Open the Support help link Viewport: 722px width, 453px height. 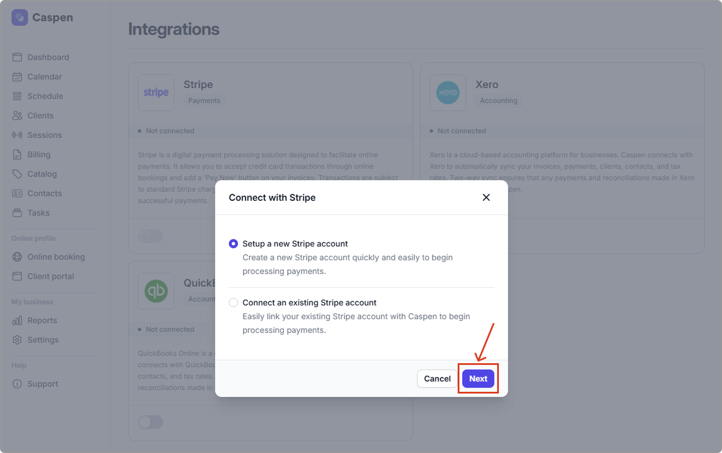pyautogui.click(x=43, y=384)
